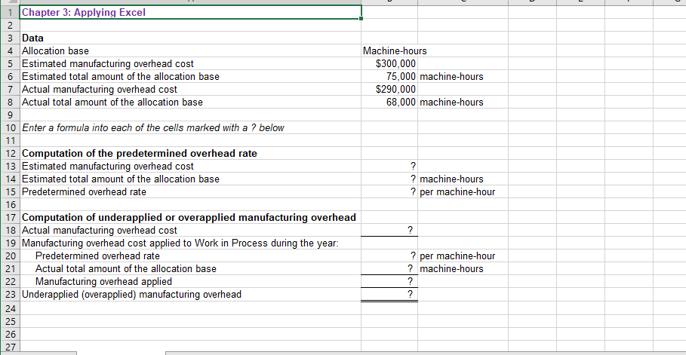Viewport: 686px width, 355px height.
Task: Select the ? cell in row 15
Action: pyautogui.click(x=389, y=192)
